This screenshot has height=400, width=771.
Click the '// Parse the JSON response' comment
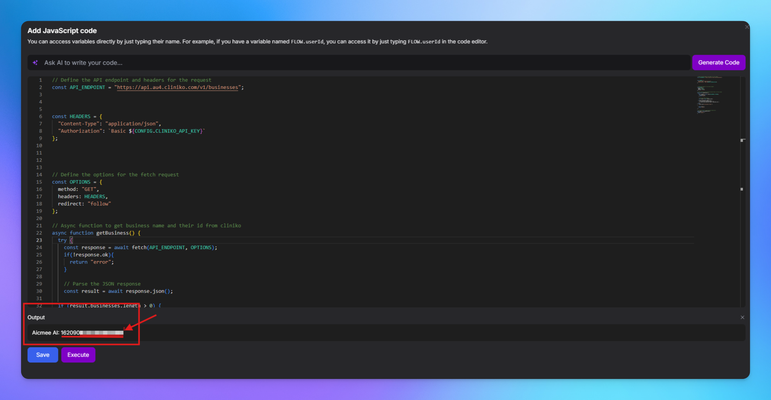pyautogui.click(x=102, y=284)
